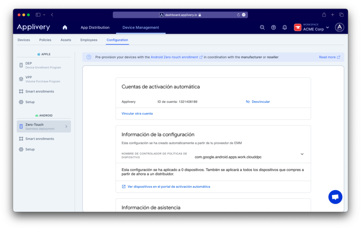Click the VPP layers icon

click(21, 79)
